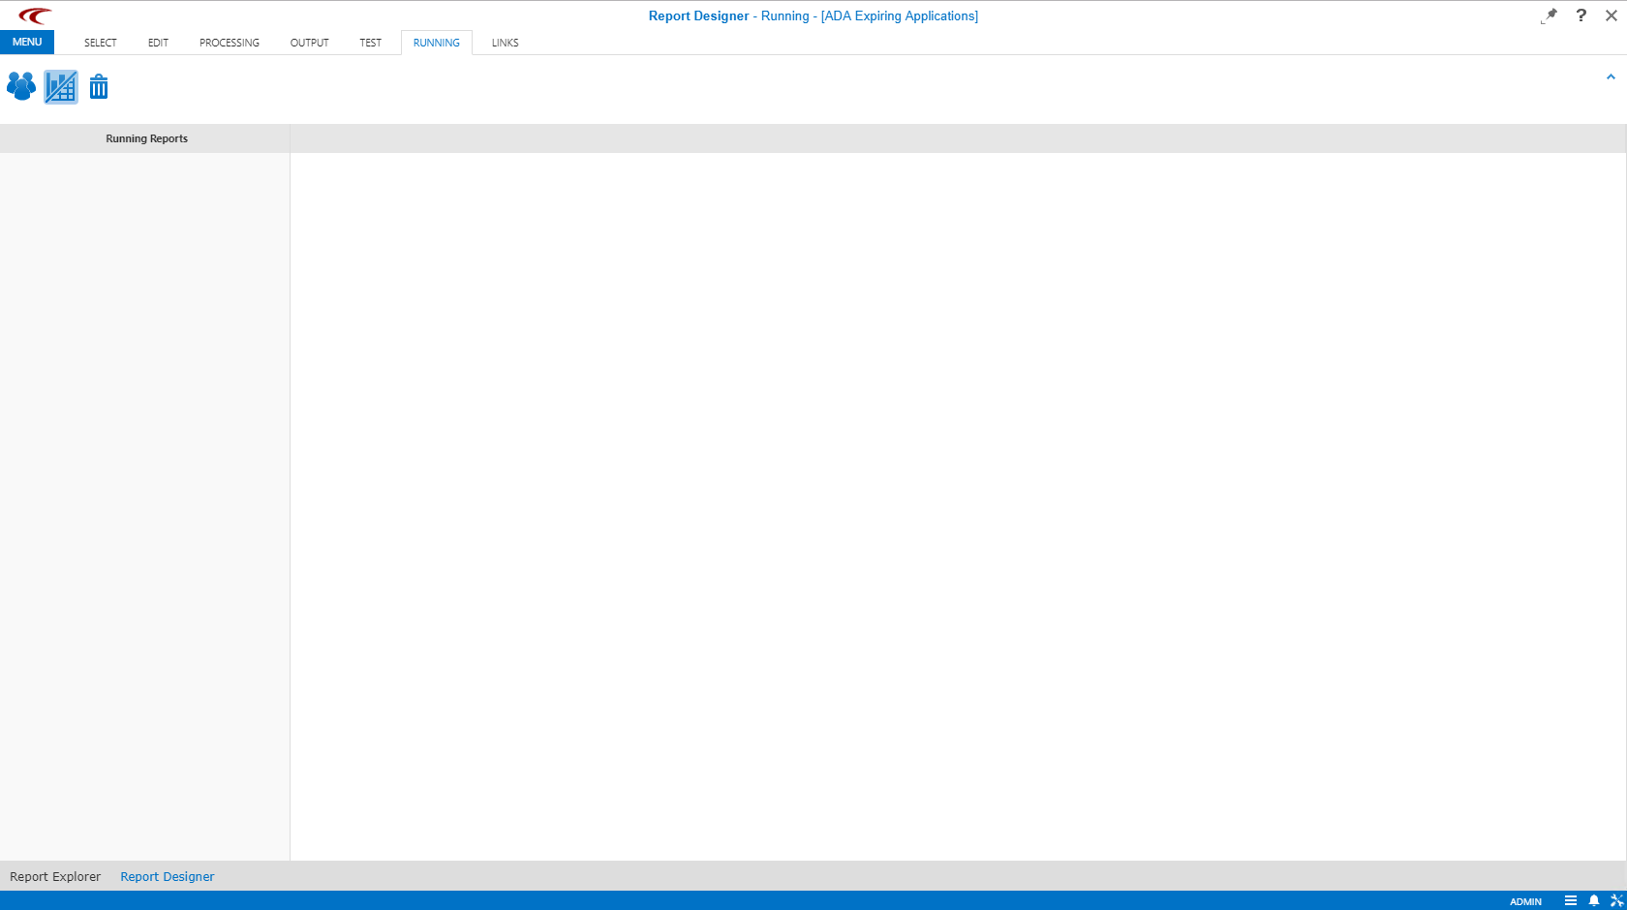
Task: Collapse the ribbon with the blue chevron
Action: (x=1611, y=77)
